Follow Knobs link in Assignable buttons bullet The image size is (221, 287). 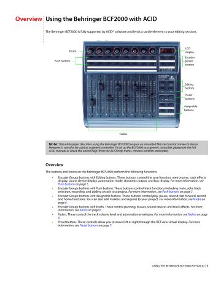pos(197,199)
